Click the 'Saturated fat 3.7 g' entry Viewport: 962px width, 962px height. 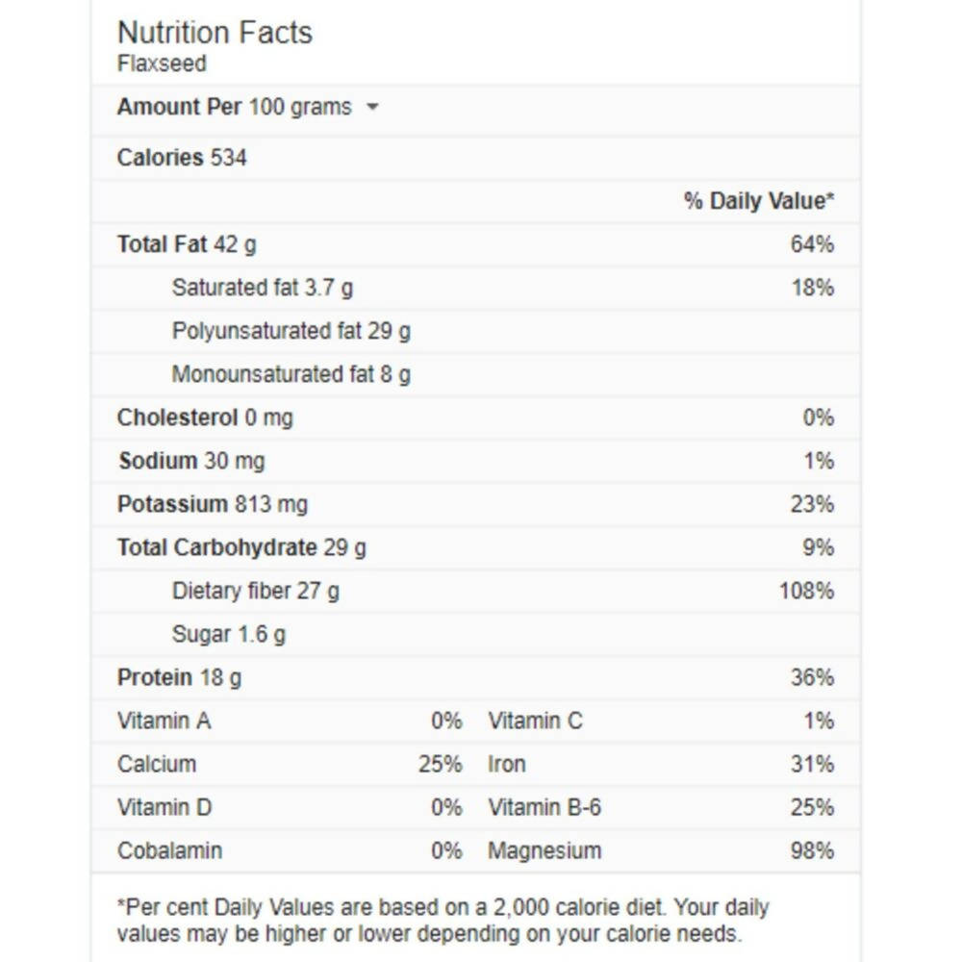pyautogui.click(x=263, y=288)
